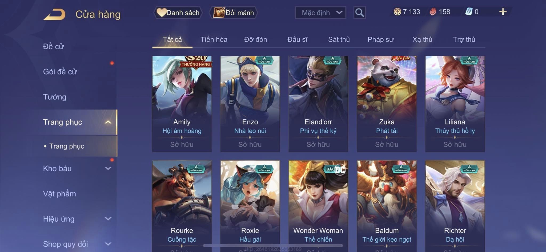Expand the Shop quy đổi section
The height and width of the screenshot is (252, 546).
[x=108, y=244]
